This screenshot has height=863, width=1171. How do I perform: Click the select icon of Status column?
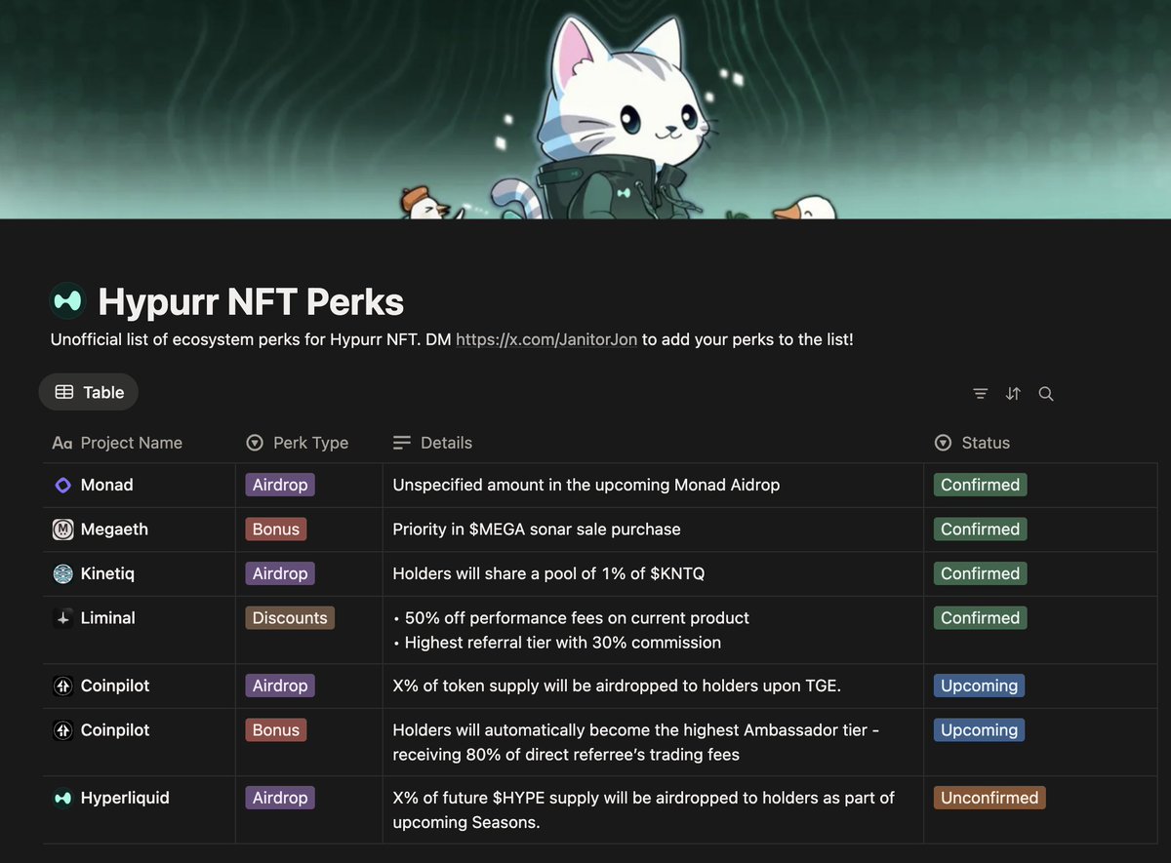943,443
